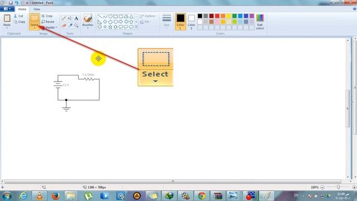This screenshot has height=201, width=357.
Task: Click the Resize button
Action: tap(48, 22)
